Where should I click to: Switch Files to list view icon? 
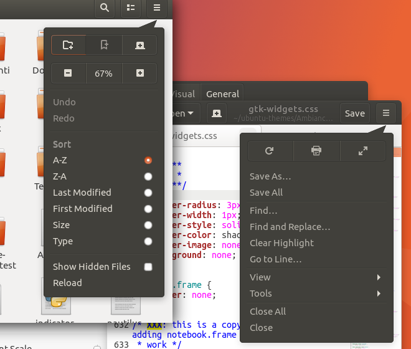pyautogui.click(x=131, y=7)
